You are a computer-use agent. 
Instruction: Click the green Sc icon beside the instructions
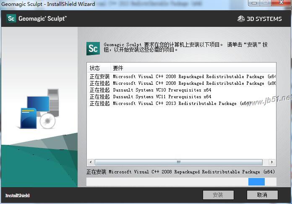click(x=93, y=49)
